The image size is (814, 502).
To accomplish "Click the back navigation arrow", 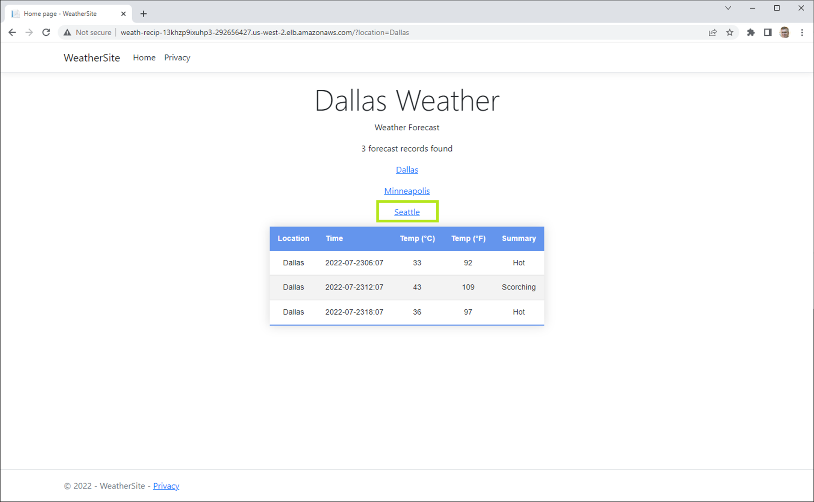I will pyautogui.click(x=12, y=33).
